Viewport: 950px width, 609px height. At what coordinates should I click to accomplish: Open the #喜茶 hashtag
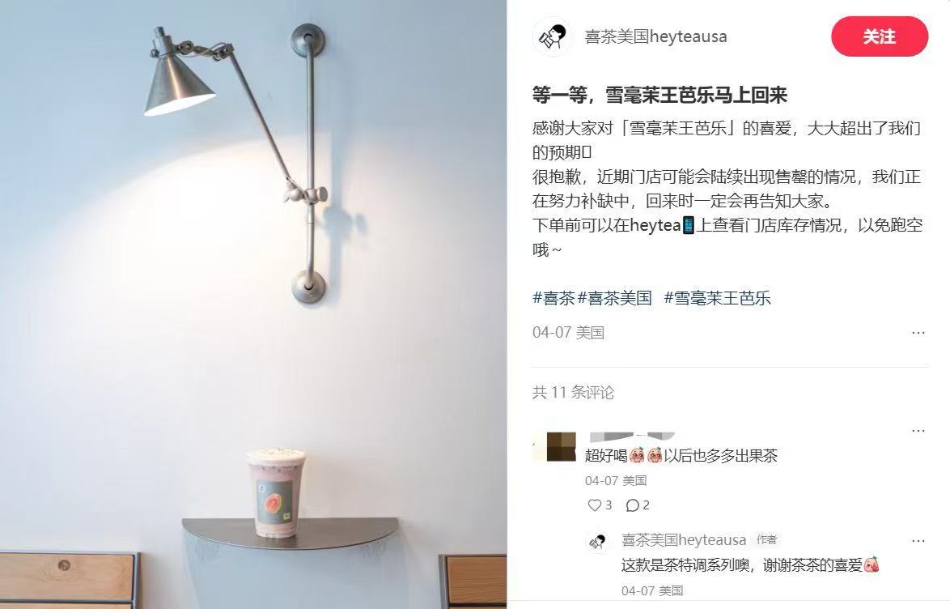click(x=553, y=298)
